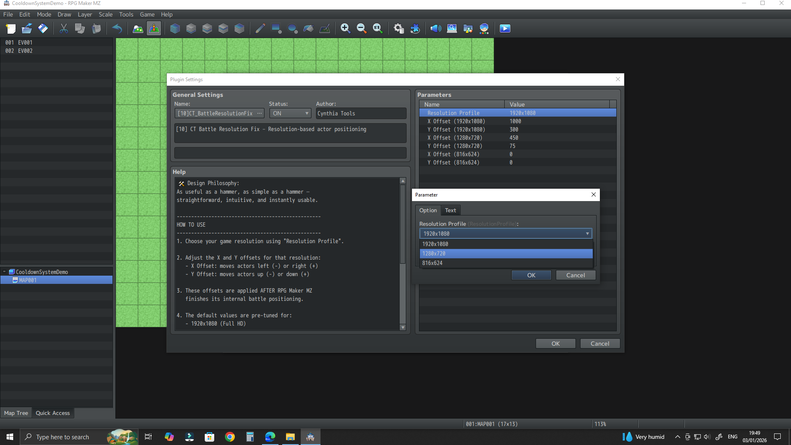Switch to the Text tab in Parameter dialog
The height and width of the screenshot is (445, 791).
[x=450, y=210]
